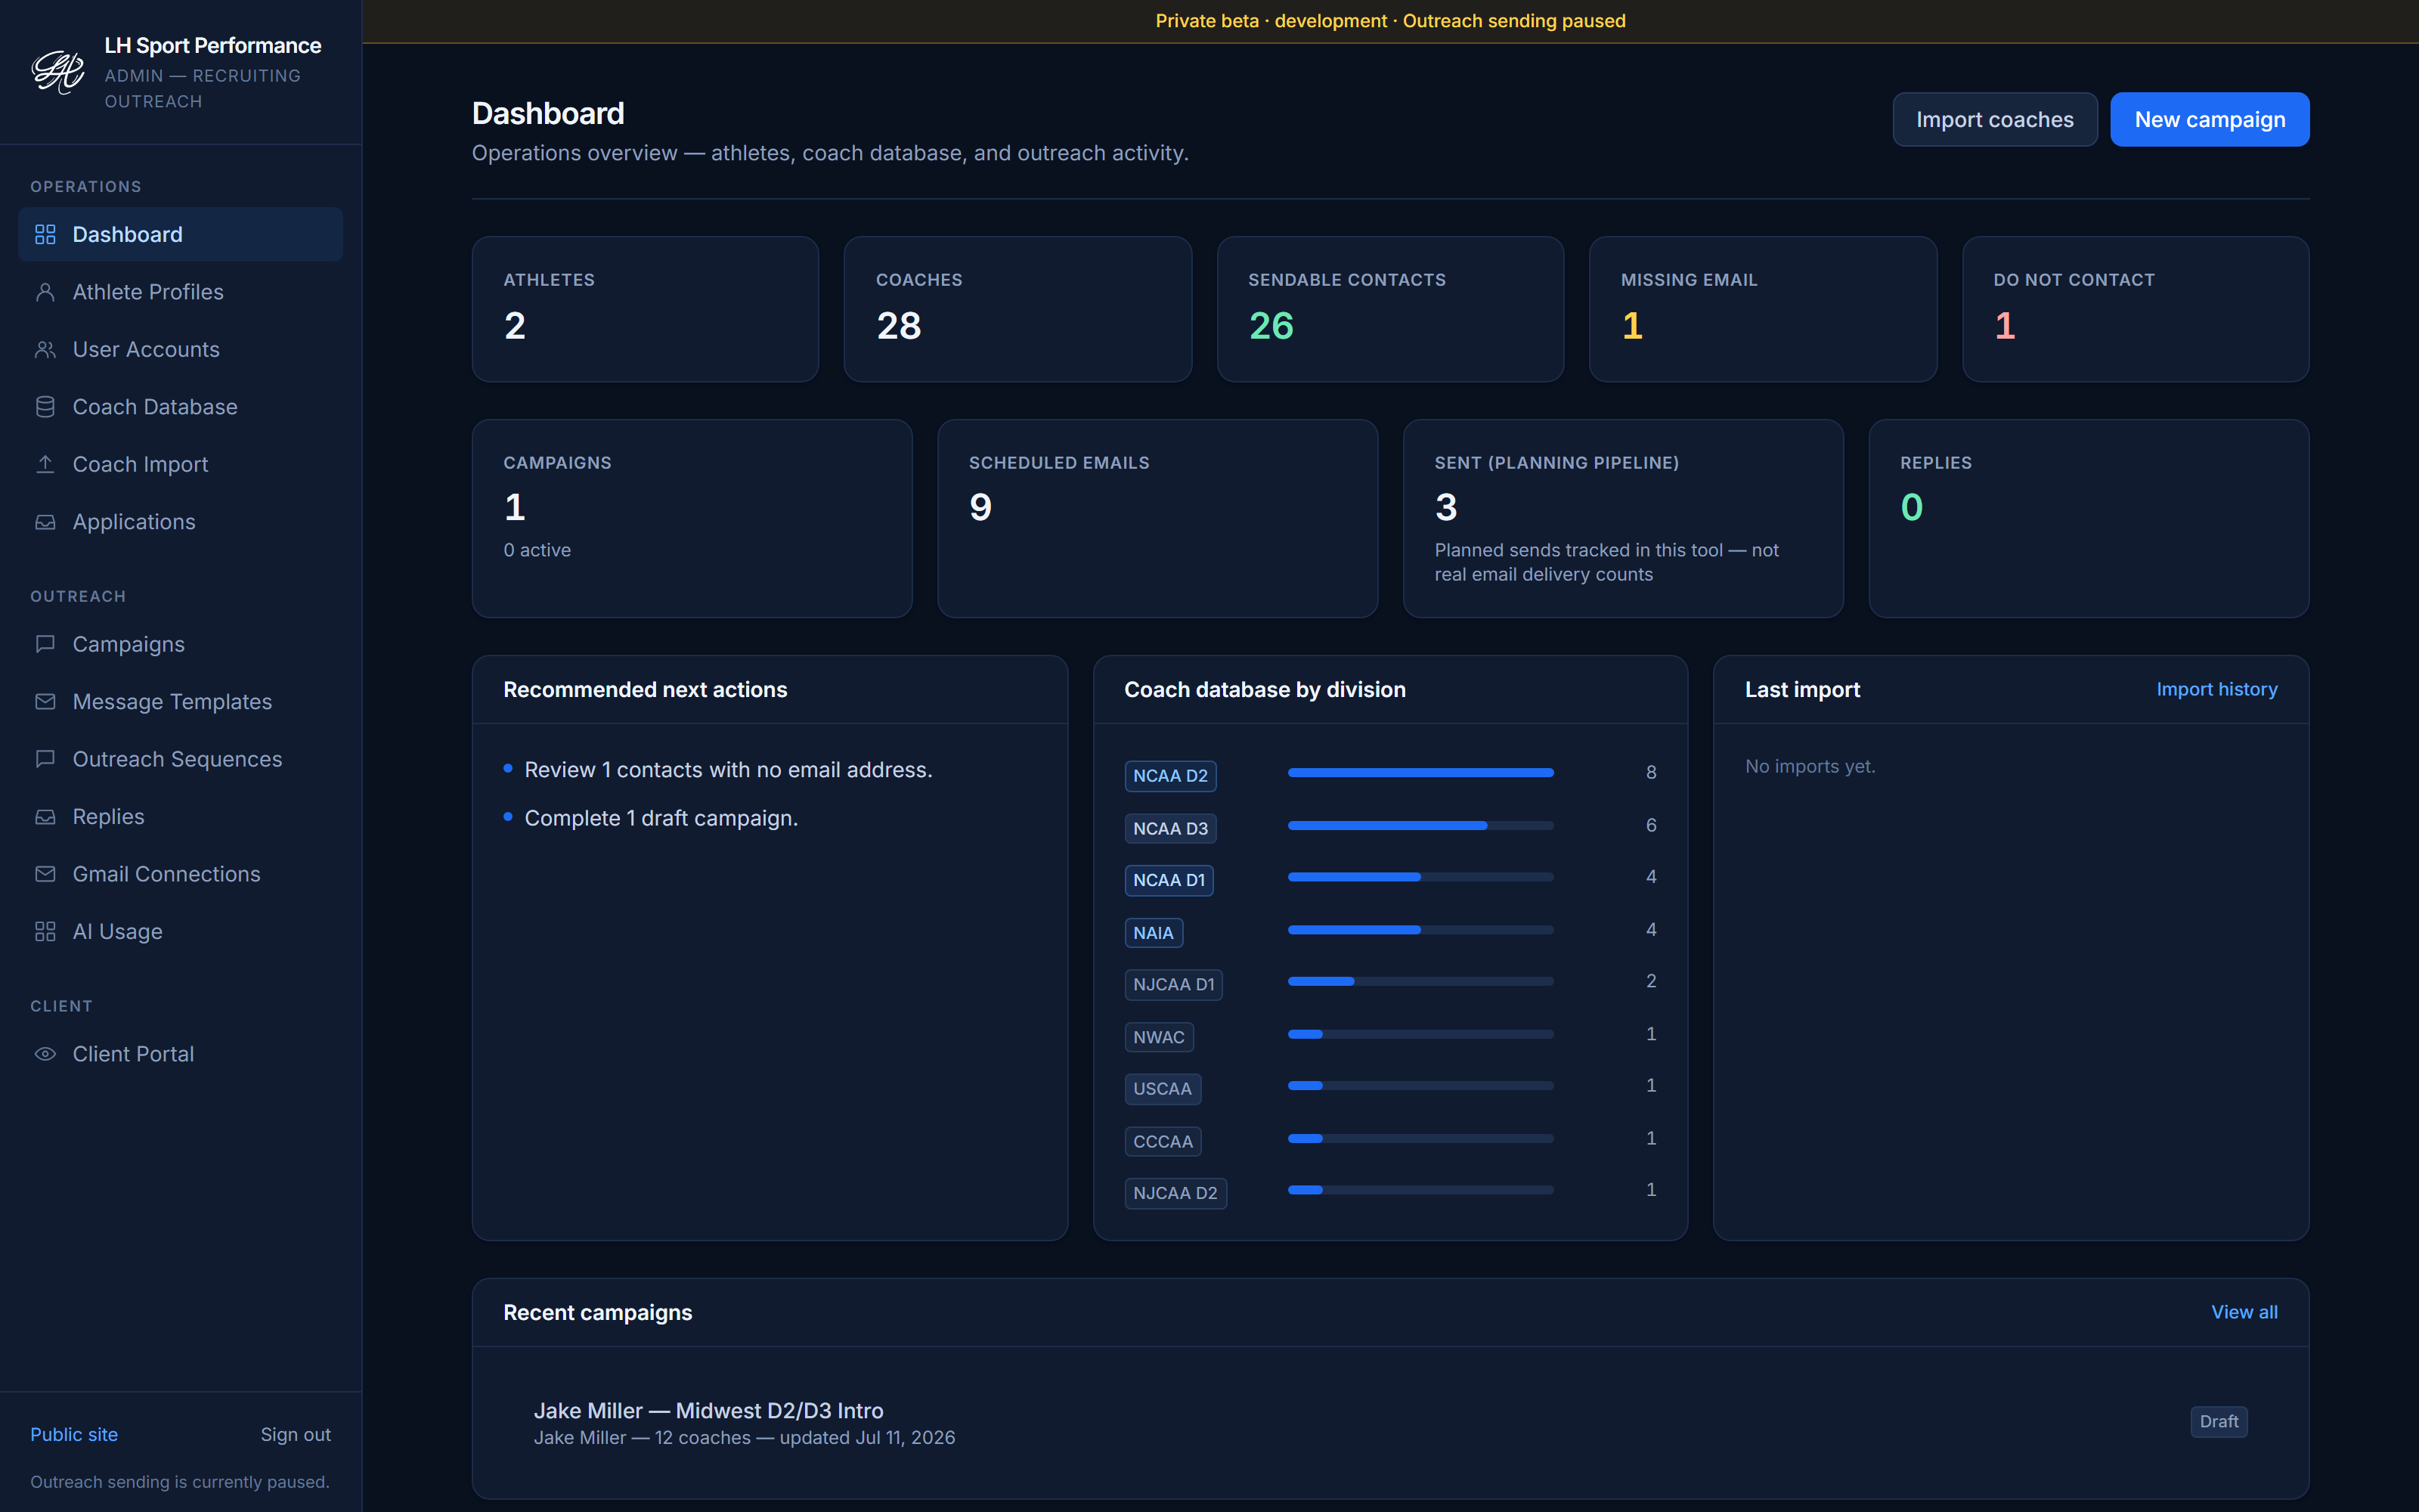Click View all recent campaigns

(x=2244, y=1312)
